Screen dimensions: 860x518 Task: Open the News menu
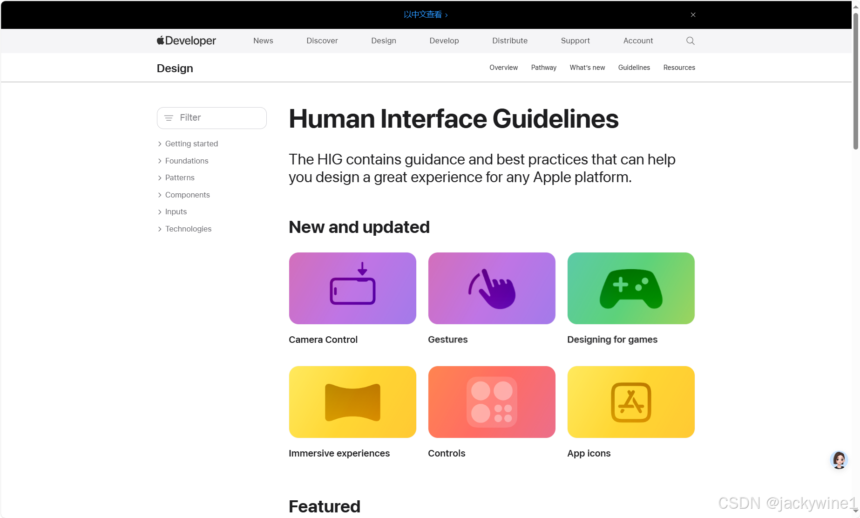click(x=263, y=41)
